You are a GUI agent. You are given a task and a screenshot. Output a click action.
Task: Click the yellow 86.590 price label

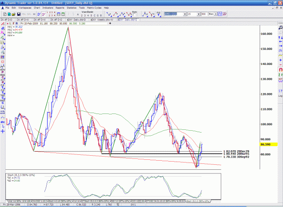(x=269, y=144)
